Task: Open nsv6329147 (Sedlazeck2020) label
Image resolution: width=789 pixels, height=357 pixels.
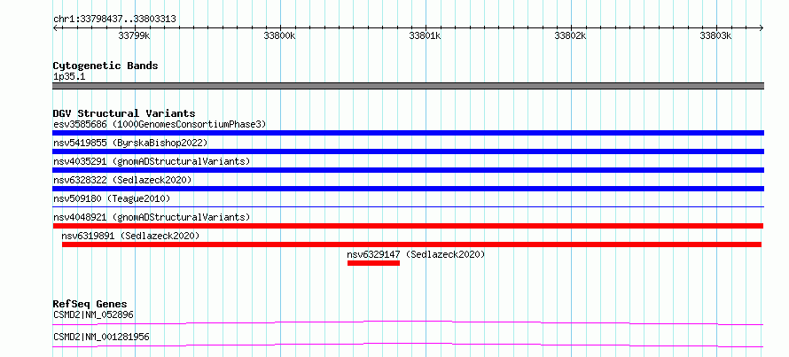Action: coord(416,254)
